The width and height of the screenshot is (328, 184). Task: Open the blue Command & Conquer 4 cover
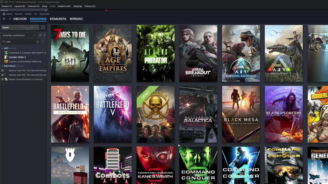coord(241,165)
